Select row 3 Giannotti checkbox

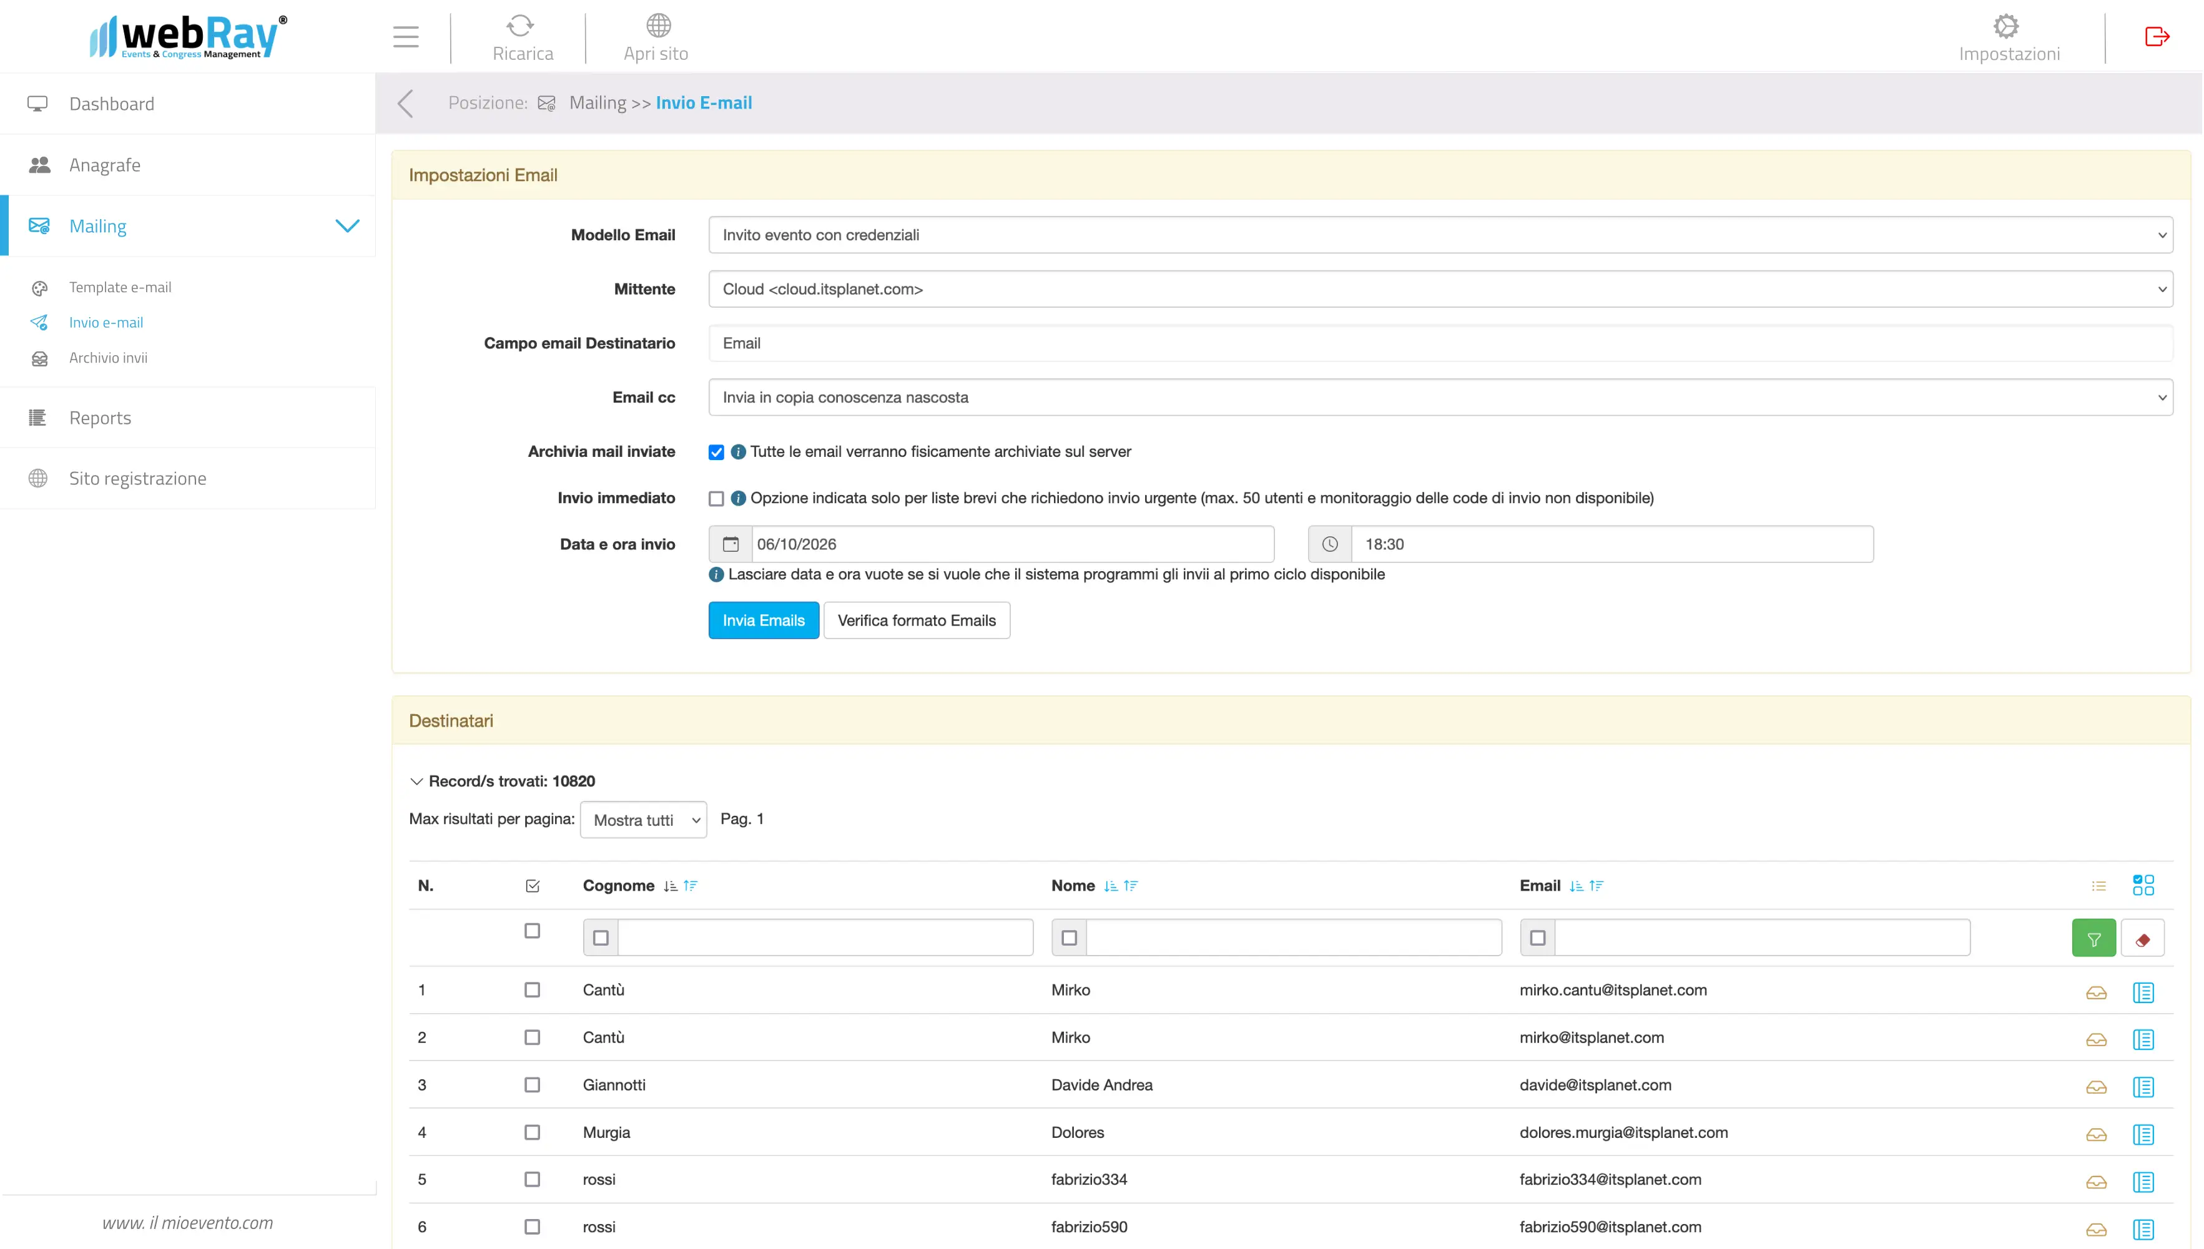(532, 1085)
